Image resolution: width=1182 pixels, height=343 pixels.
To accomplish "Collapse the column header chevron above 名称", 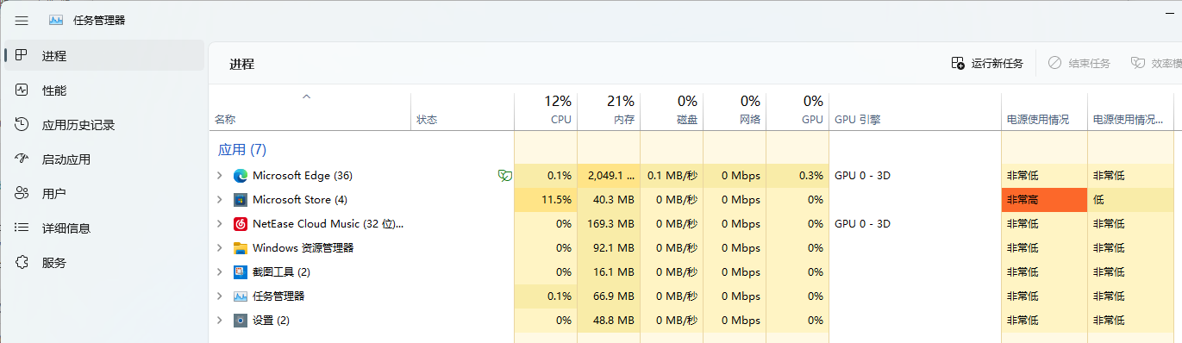I will 306,97.
